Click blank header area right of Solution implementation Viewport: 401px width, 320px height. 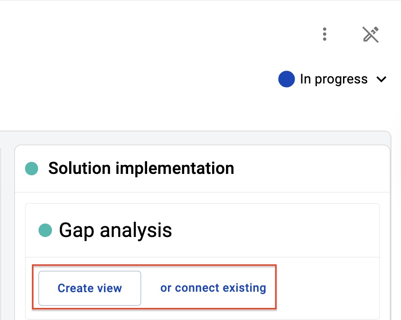pos(310,169)
